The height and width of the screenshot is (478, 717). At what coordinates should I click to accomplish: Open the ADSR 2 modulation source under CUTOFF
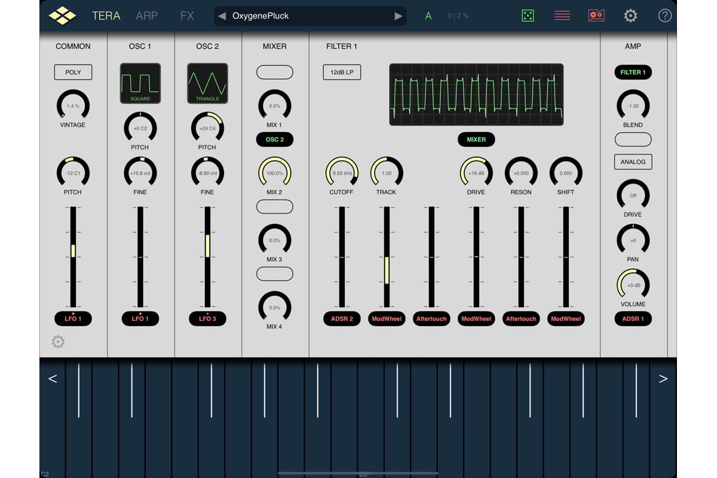pyautogui.click(x=342, y=318)
